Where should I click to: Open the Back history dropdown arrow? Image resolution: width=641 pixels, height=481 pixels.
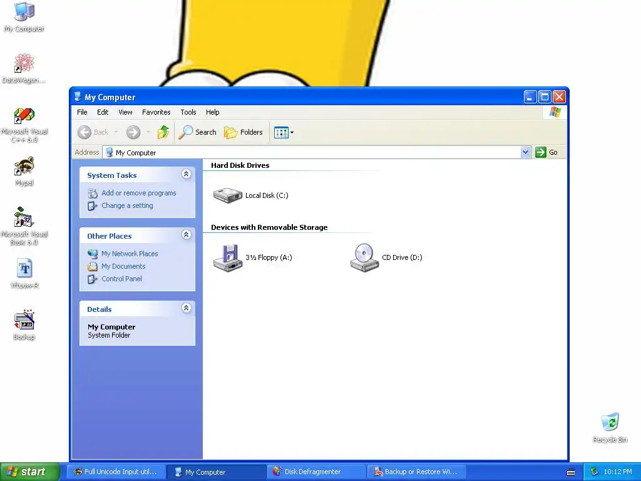click(116, 132)
